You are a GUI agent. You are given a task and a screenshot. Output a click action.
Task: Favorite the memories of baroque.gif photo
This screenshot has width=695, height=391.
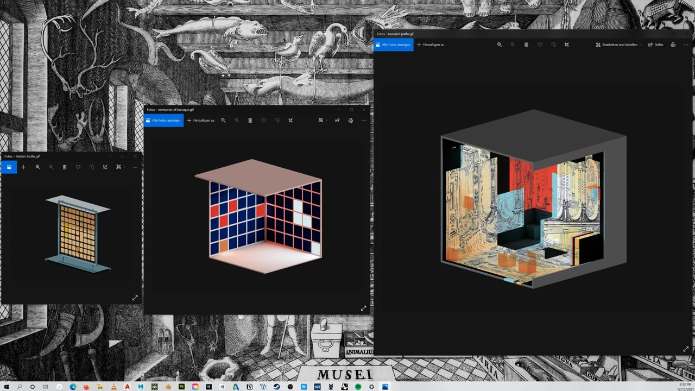[x=263, y=120]
